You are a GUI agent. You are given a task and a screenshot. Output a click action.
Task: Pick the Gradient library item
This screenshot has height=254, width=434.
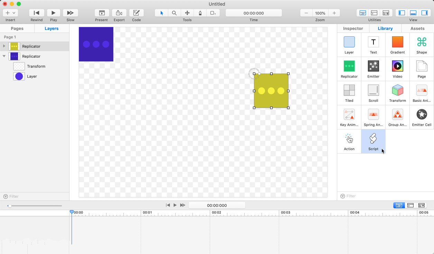[x=397, y=45]
